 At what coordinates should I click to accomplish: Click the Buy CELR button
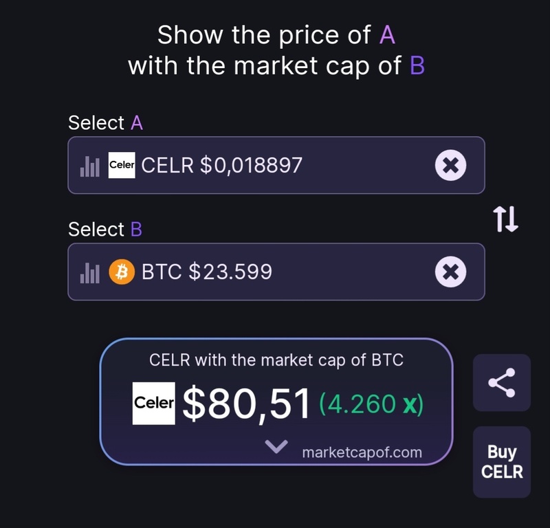[502, 462]
